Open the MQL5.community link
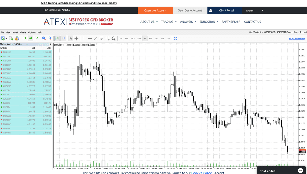Image resolution: width=307 pixels, height=174 pixels. pos(297,39)
